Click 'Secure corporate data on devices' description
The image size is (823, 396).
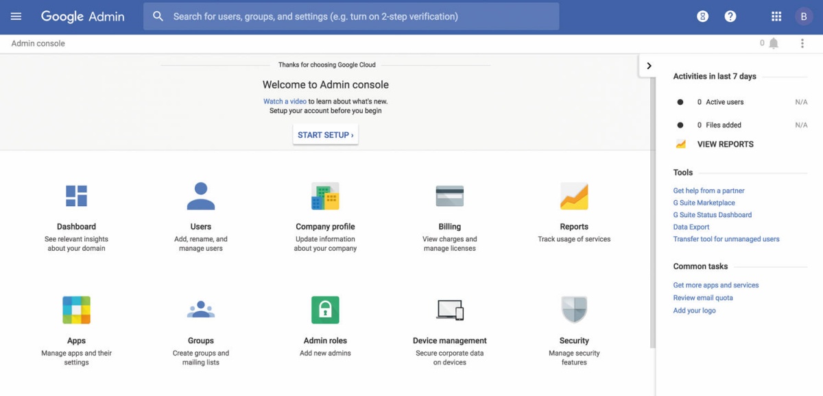click(450, 358)
